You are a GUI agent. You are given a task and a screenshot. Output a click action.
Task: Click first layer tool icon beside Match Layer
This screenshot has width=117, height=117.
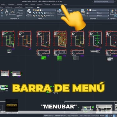[x=34, y=16]
